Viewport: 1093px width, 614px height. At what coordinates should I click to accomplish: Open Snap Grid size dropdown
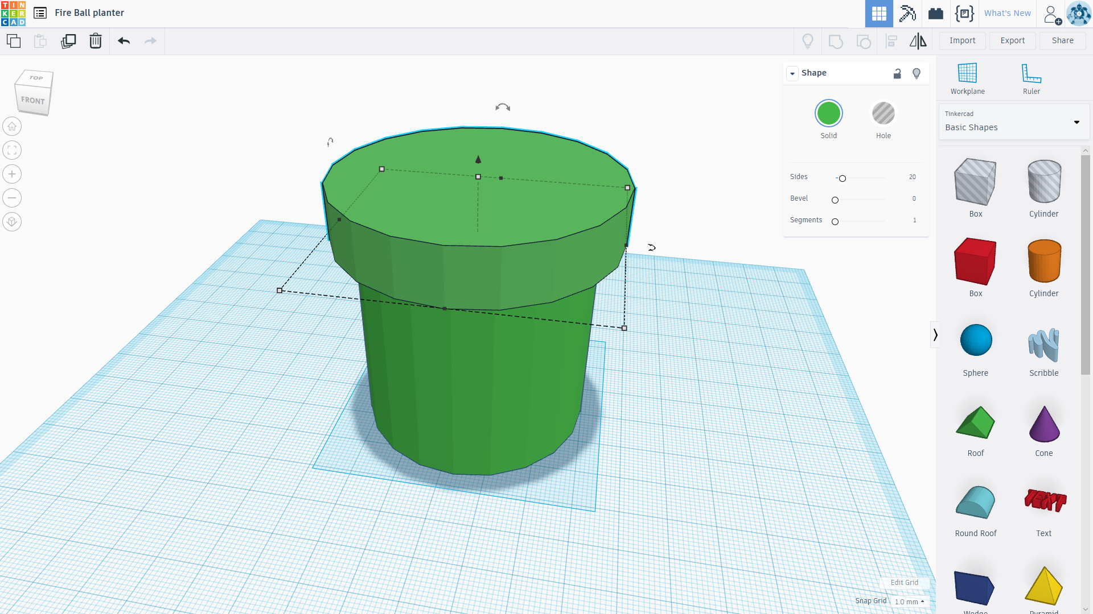pyautogui.click(x=909, y=601)
